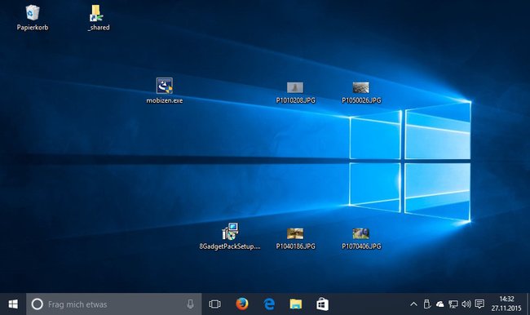Open Task View from the taskbar

(x=214, y=304)
